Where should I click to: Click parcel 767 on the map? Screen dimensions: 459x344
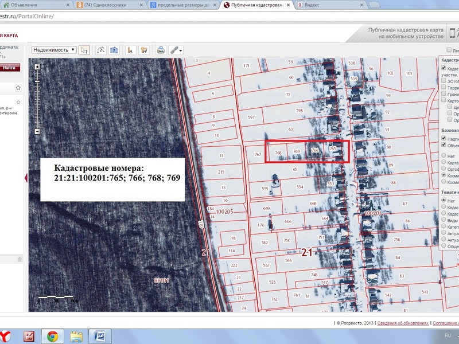pos(258,154)
